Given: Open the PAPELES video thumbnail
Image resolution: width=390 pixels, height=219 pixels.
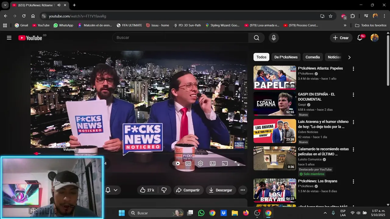Looking at the screenshot, I should click(275, 78).
